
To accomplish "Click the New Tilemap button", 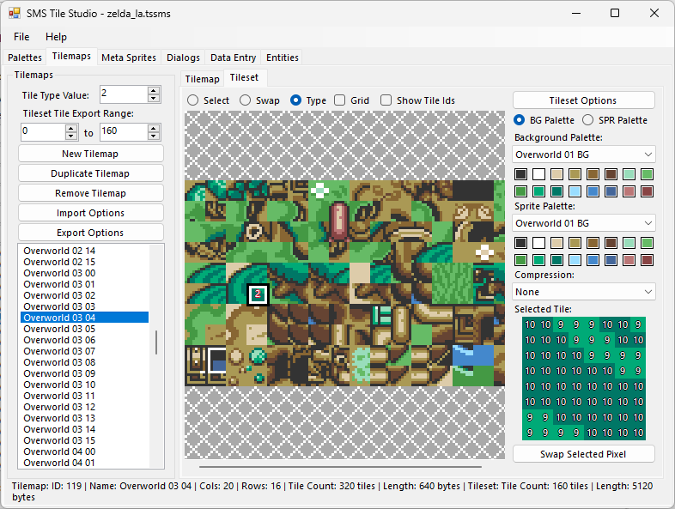I will (90, 154).
